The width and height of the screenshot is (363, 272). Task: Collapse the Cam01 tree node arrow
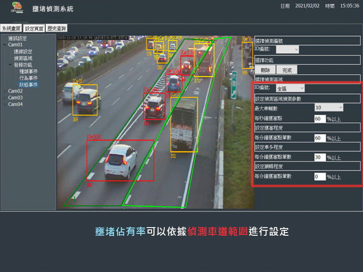5,45
